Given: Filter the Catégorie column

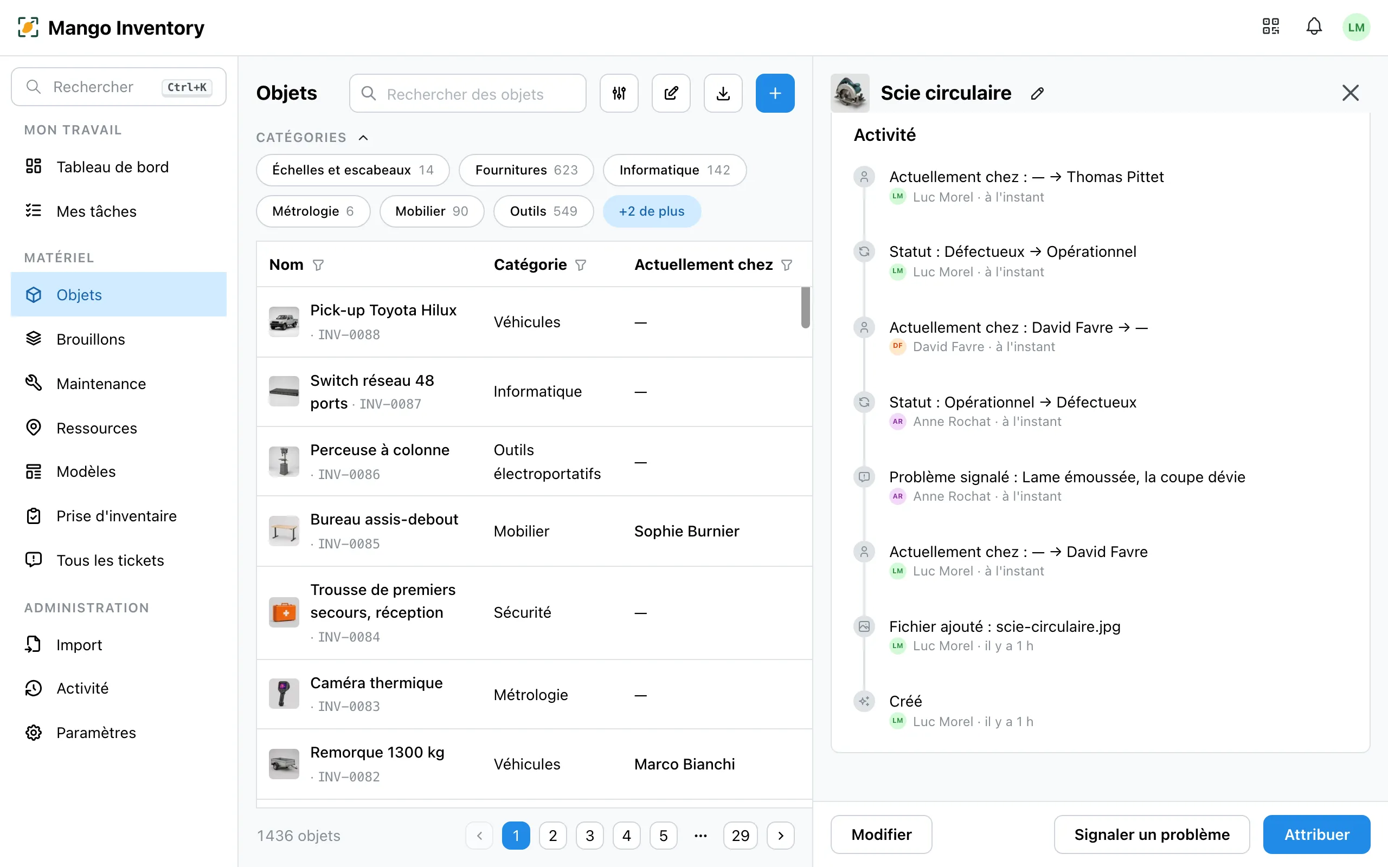Looking at the screenshot, I should point(581,265).
